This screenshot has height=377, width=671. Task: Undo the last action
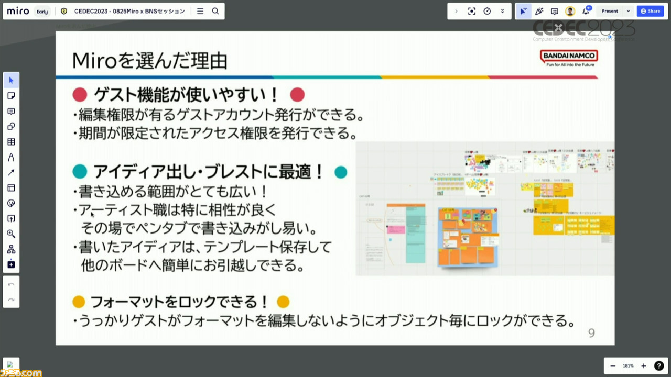pyautogui.click(x=11, y=284)
